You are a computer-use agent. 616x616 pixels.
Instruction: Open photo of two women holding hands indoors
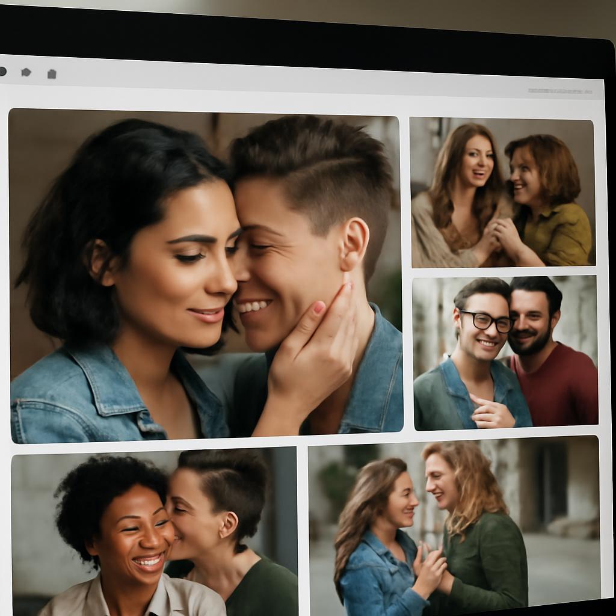click(x=502, y=192)
